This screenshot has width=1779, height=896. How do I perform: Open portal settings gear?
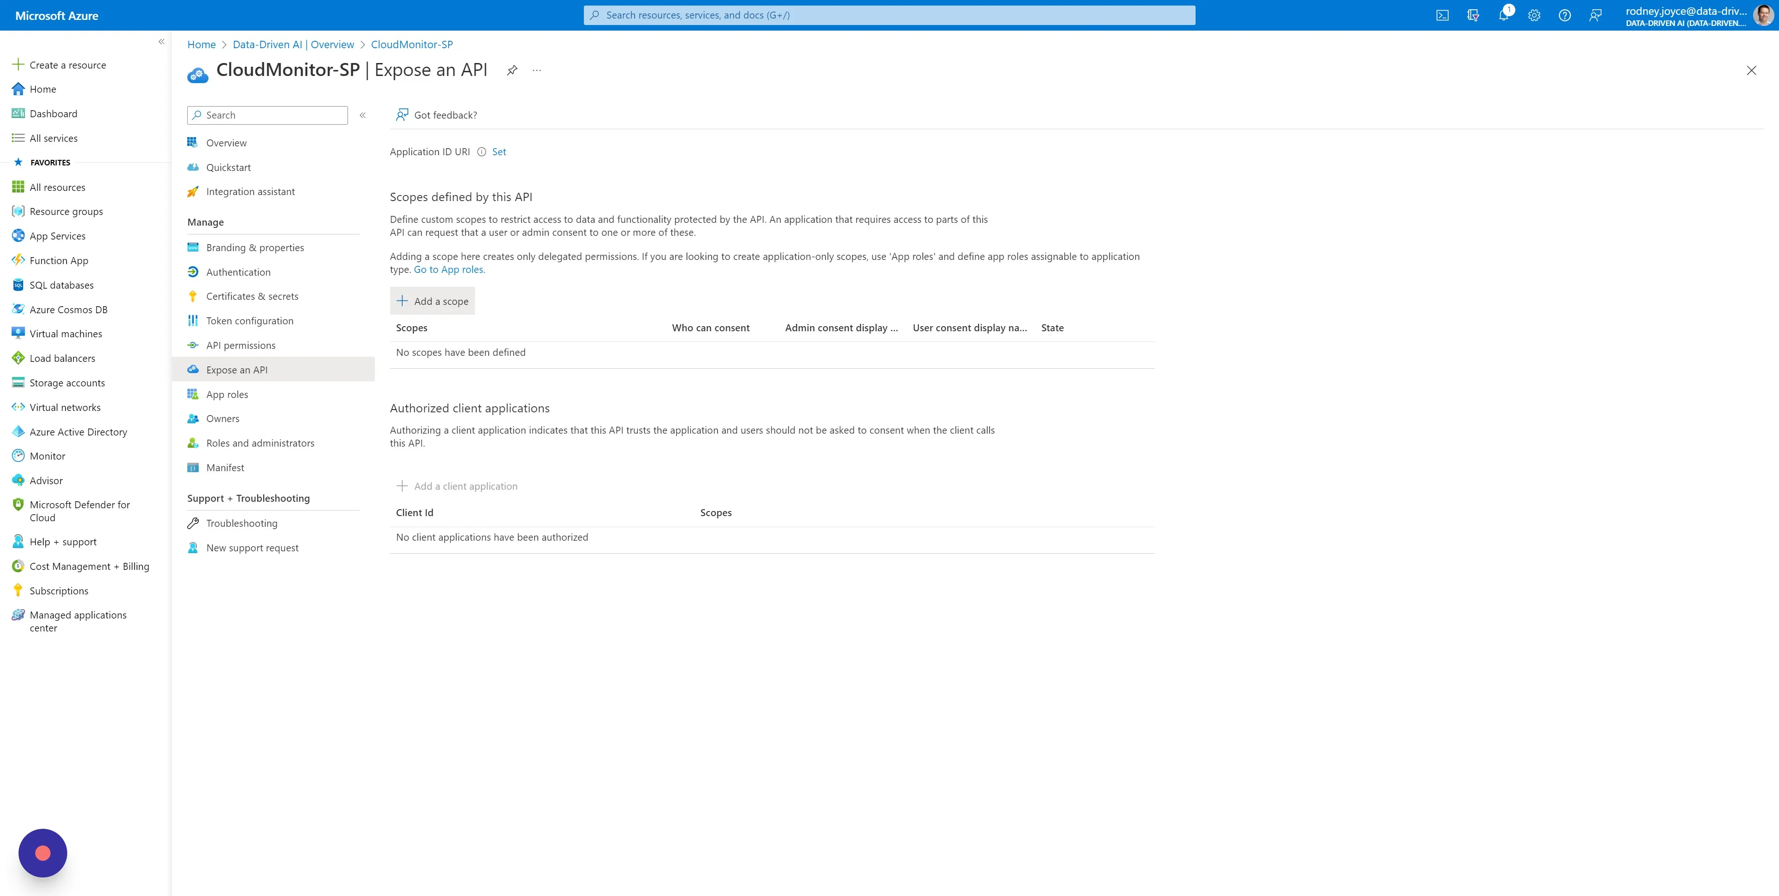(1534, 15)
